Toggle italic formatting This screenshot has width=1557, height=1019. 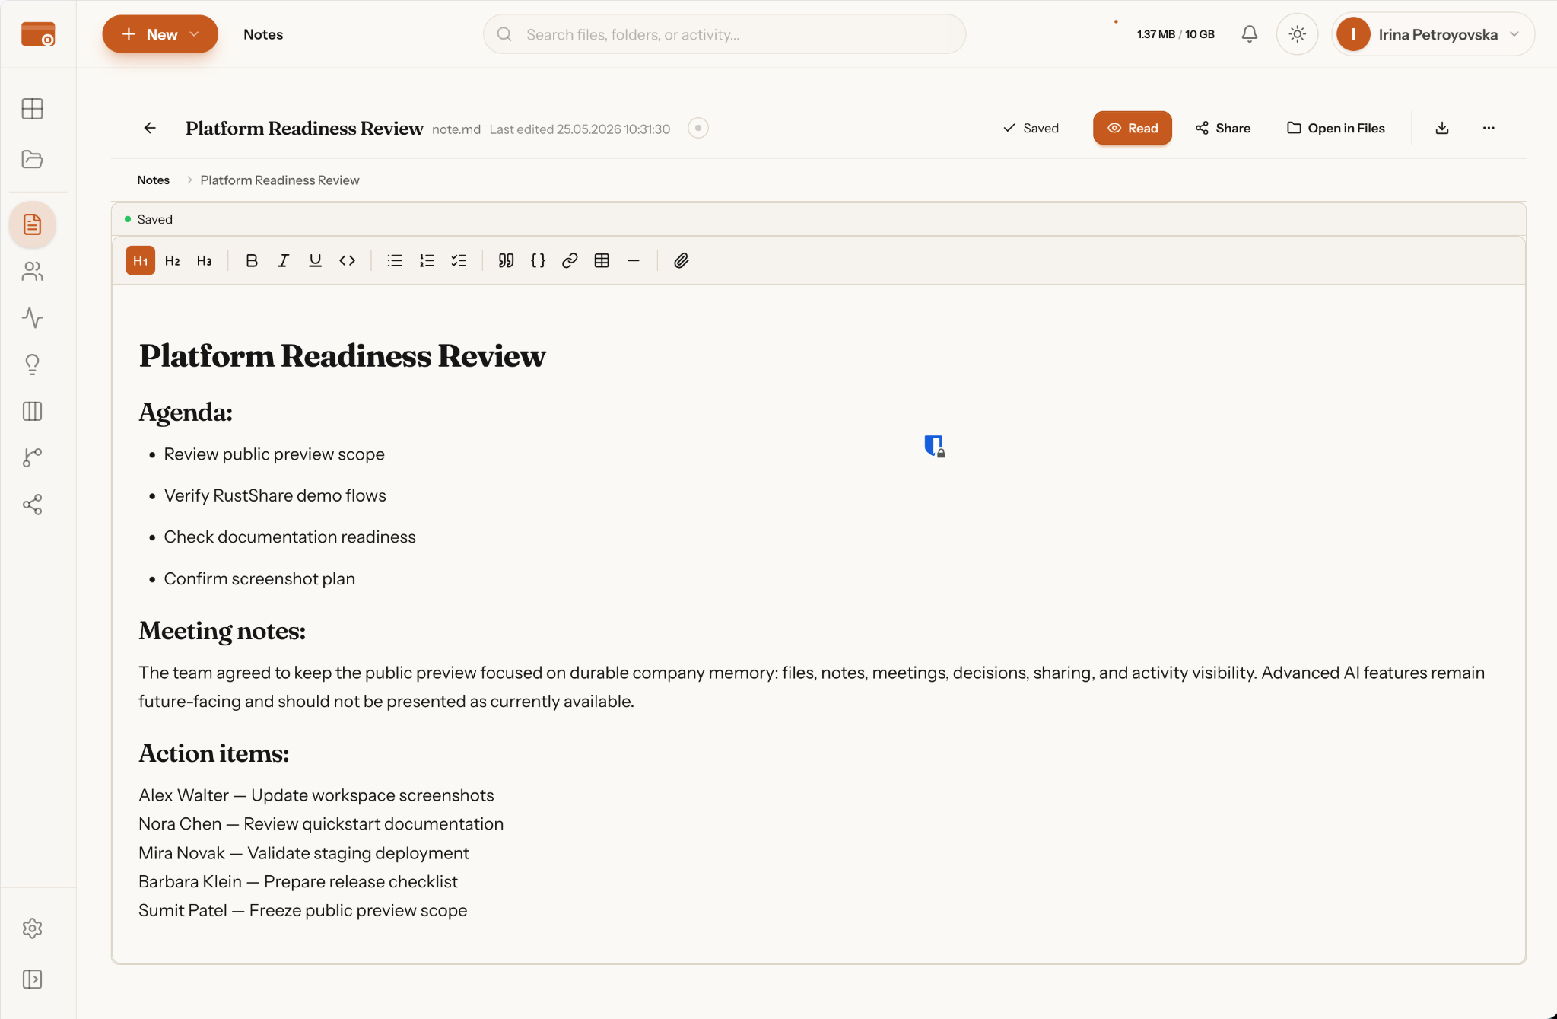point(284,261)
